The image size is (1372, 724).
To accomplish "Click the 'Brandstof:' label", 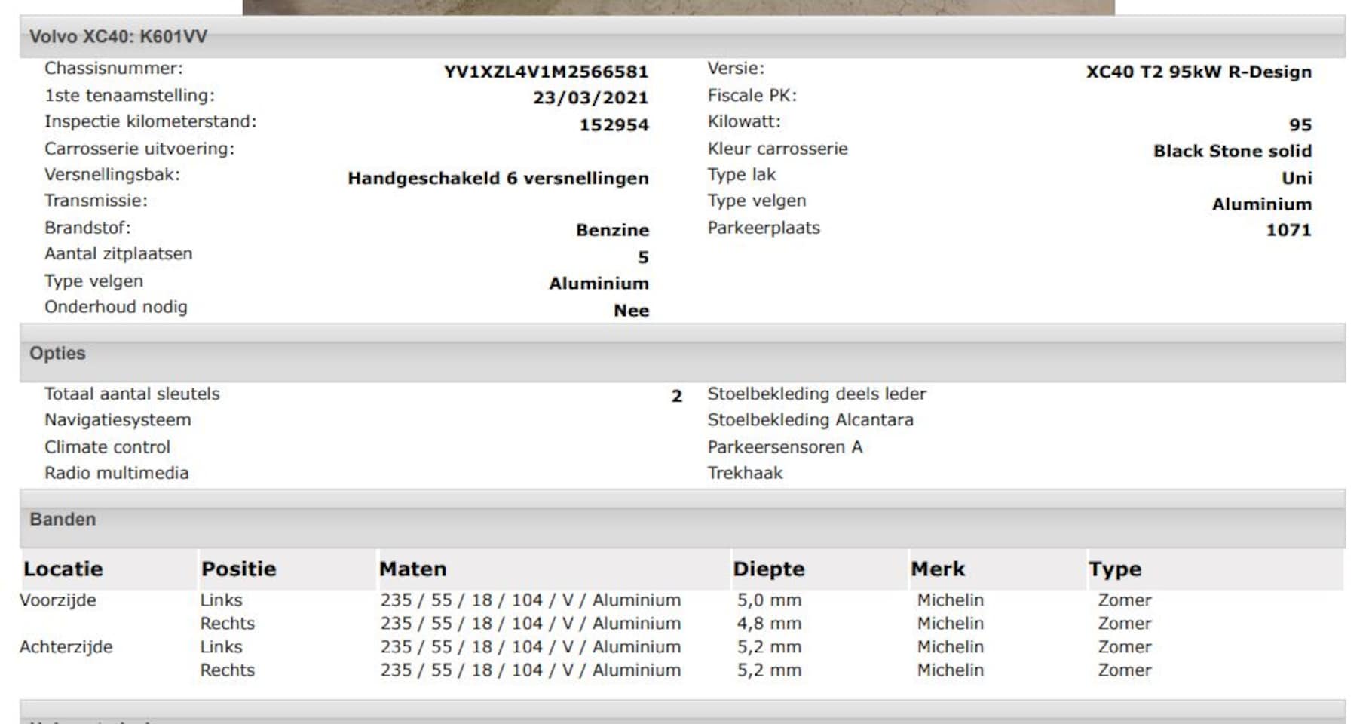I will click(x=87, y=228).
